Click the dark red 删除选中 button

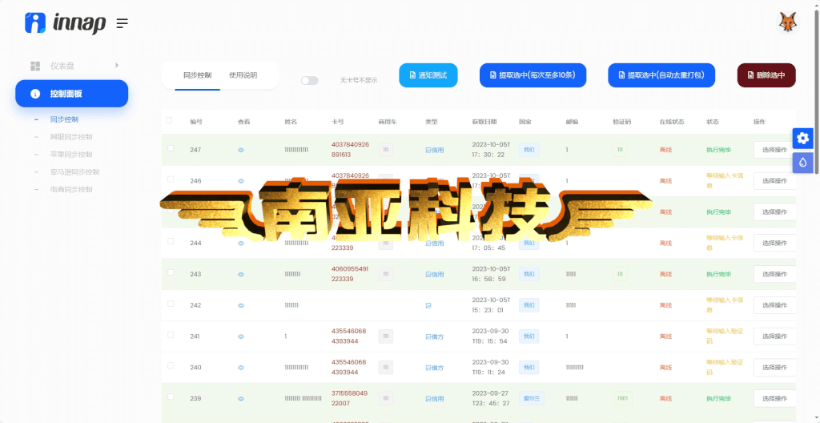click(766, 75)
